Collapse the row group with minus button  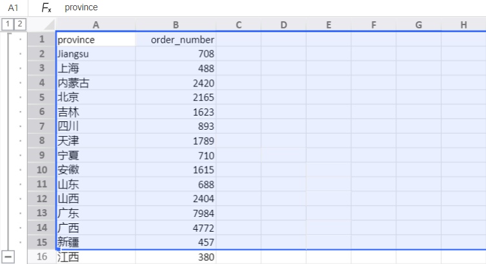point(8,257)
